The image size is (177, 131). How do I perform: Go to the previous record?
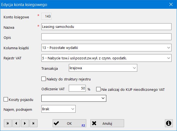16,123
